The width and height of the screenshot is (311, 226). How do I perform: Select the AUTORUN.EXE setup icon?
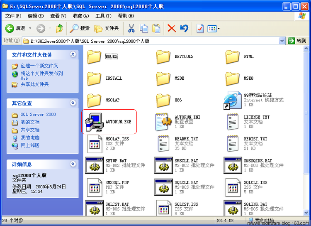pyautogui.click(x=94, y=122)
